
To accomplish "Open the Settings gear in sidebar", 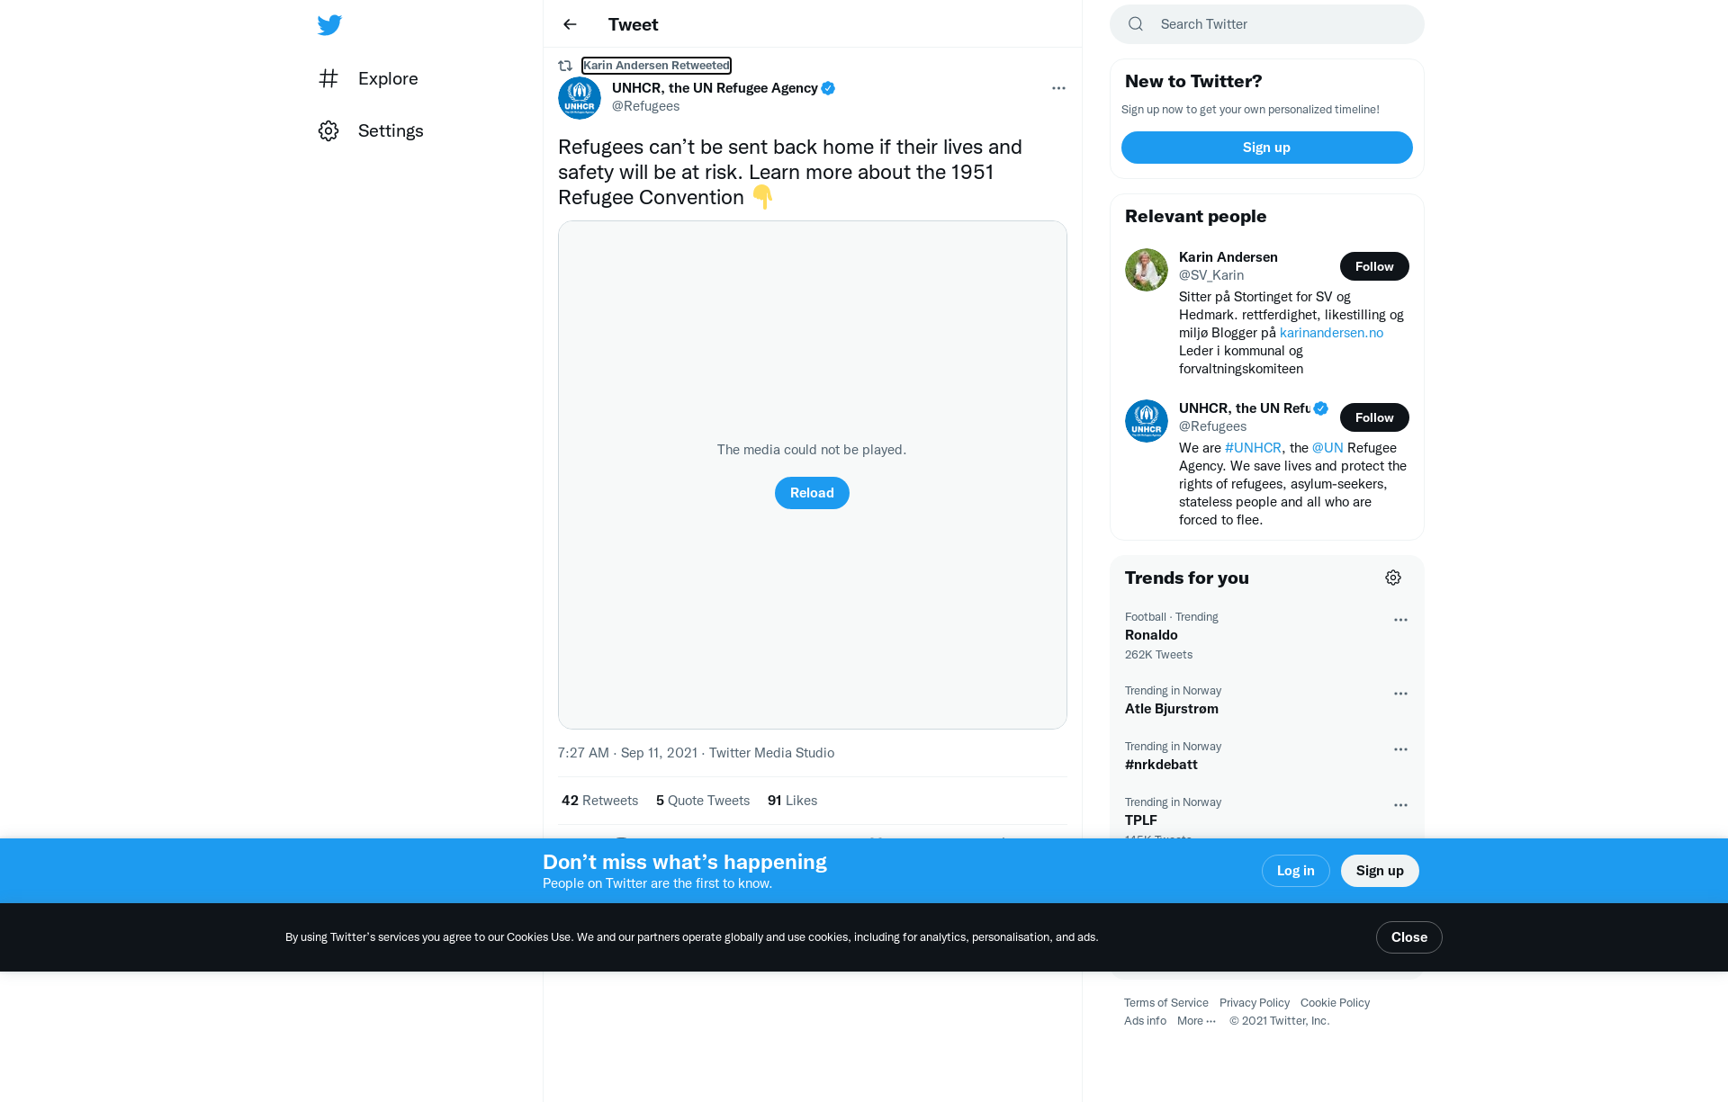I will point(328,130).
